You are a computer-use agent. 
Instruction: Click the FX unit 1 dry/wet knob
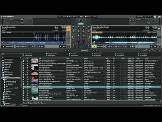point(7,20)
